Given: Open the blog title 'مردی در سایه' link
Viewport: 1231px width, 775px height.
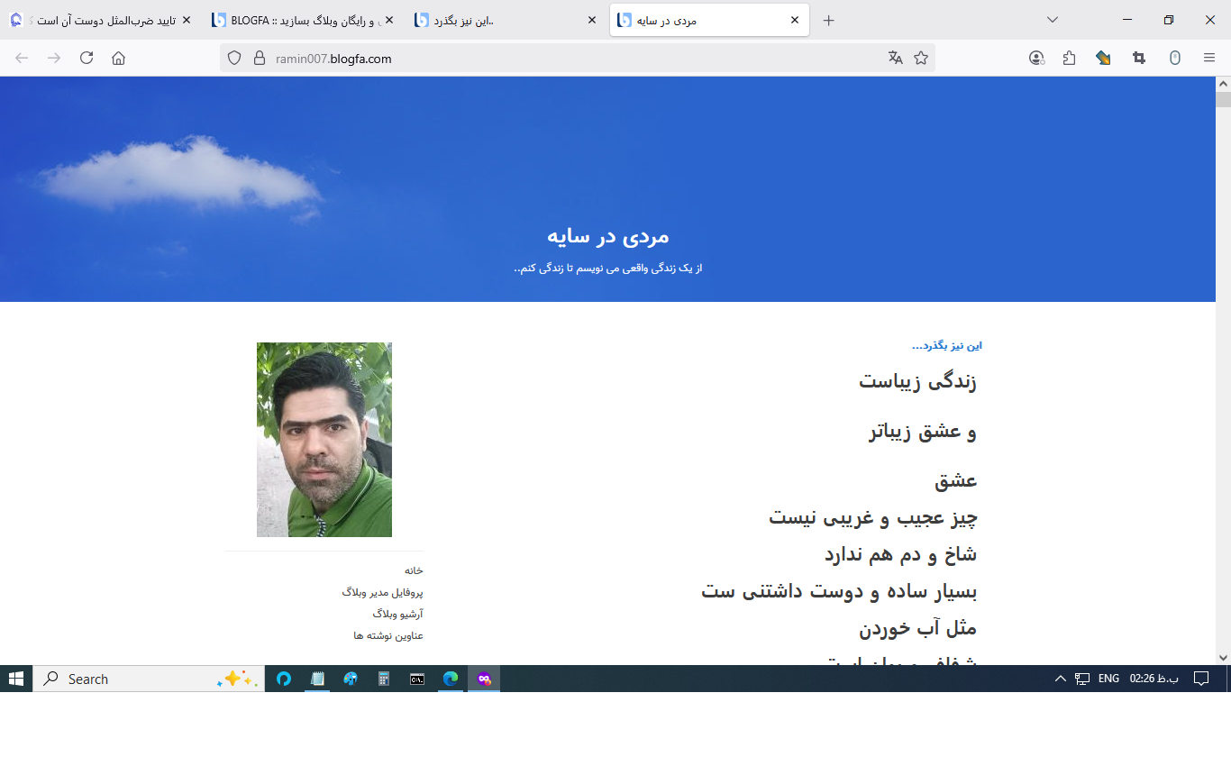Looking at the screenshot, I should (x=608, y=236).
